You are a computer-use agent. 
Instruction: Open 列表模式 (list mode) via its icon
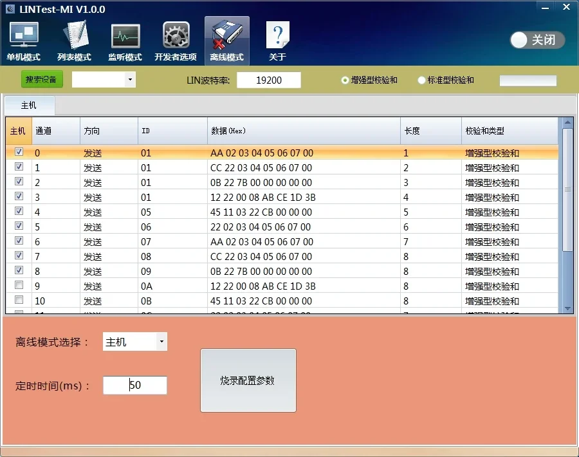click(x=74, y=37)
